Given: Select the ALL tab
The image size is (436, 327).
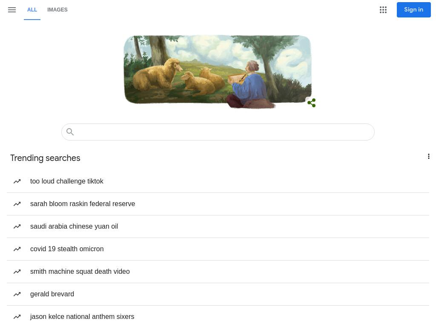Looking at the screenshot, I should pyautogui.click(x=32, y=10).
